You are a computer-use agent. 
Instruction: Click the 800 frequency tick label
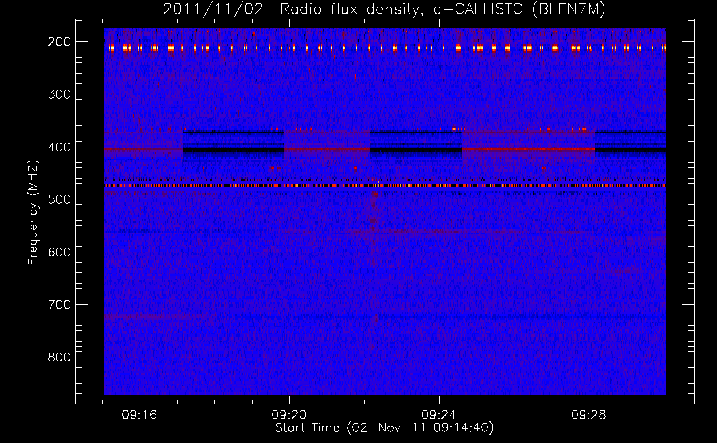(59, 357)
